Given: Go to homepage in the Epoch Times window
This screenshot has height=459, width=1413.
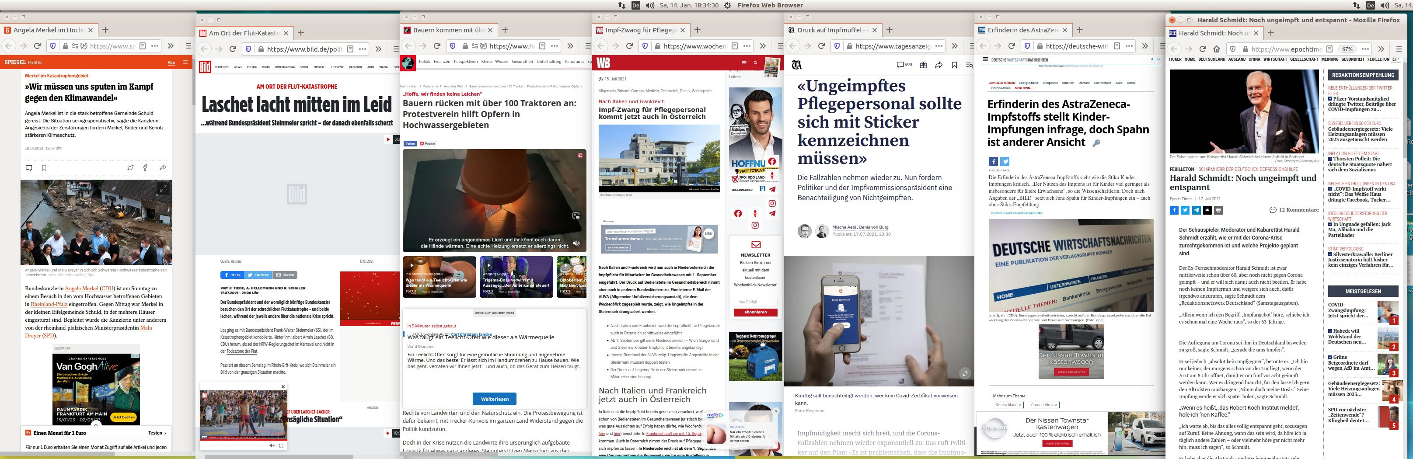Looking at the screenshot, I should point(1217,49).
